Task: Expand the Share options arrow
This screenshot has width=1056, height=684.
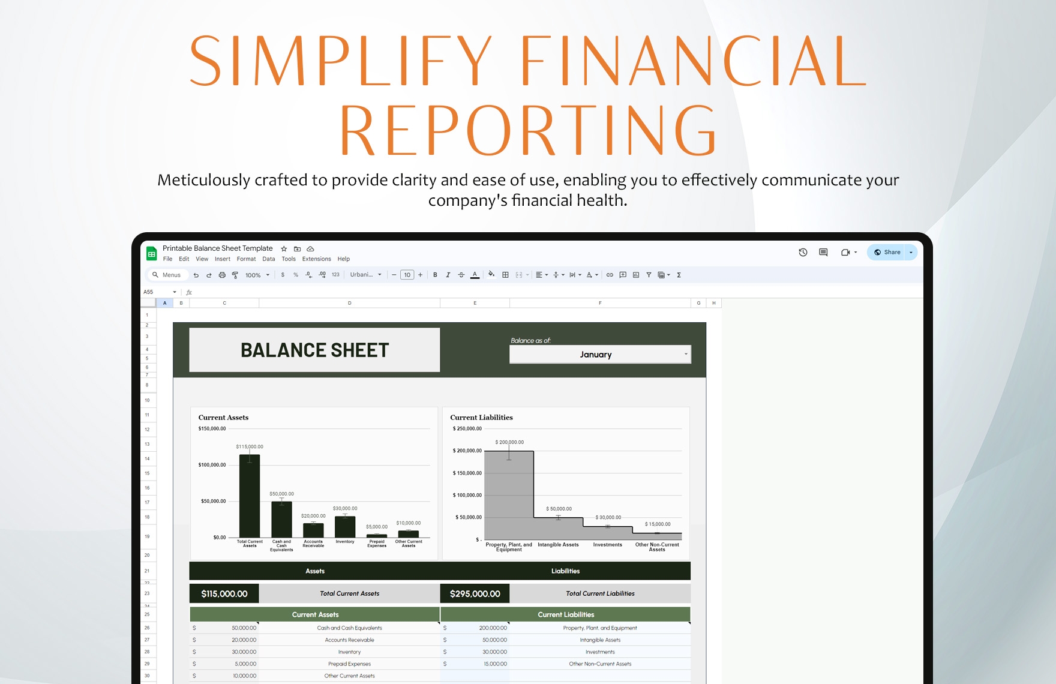Action: point(911,252)
